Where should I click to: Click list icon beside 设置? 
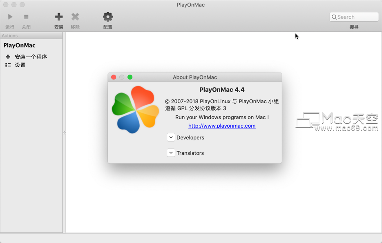point(8,65)
